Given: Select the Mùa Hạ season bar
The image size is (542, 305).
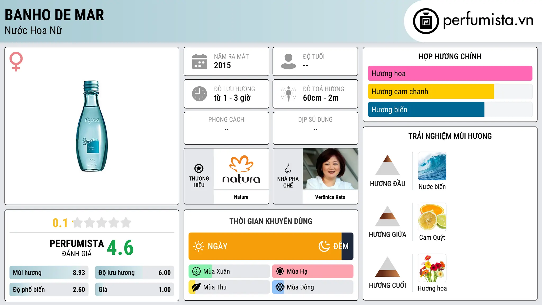Looking at the screenshot, I should (313, 271).
